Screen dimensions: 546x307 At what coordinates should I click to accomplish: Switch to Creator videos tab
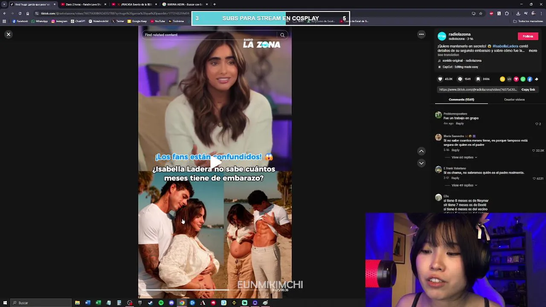click(514, 99)
